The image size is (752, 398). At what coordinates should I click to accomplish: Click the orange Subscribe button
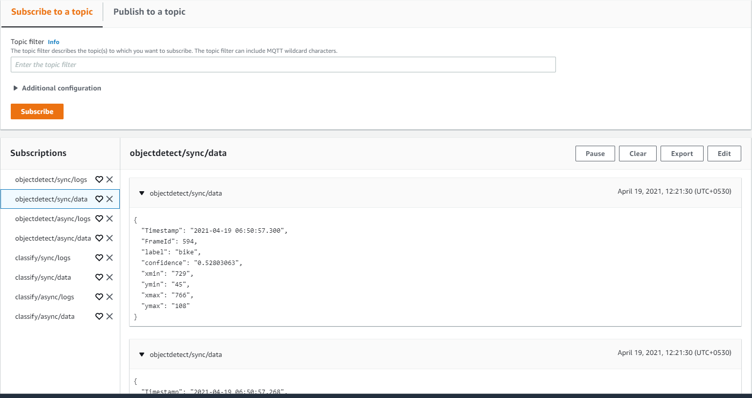tap(37, 111)
